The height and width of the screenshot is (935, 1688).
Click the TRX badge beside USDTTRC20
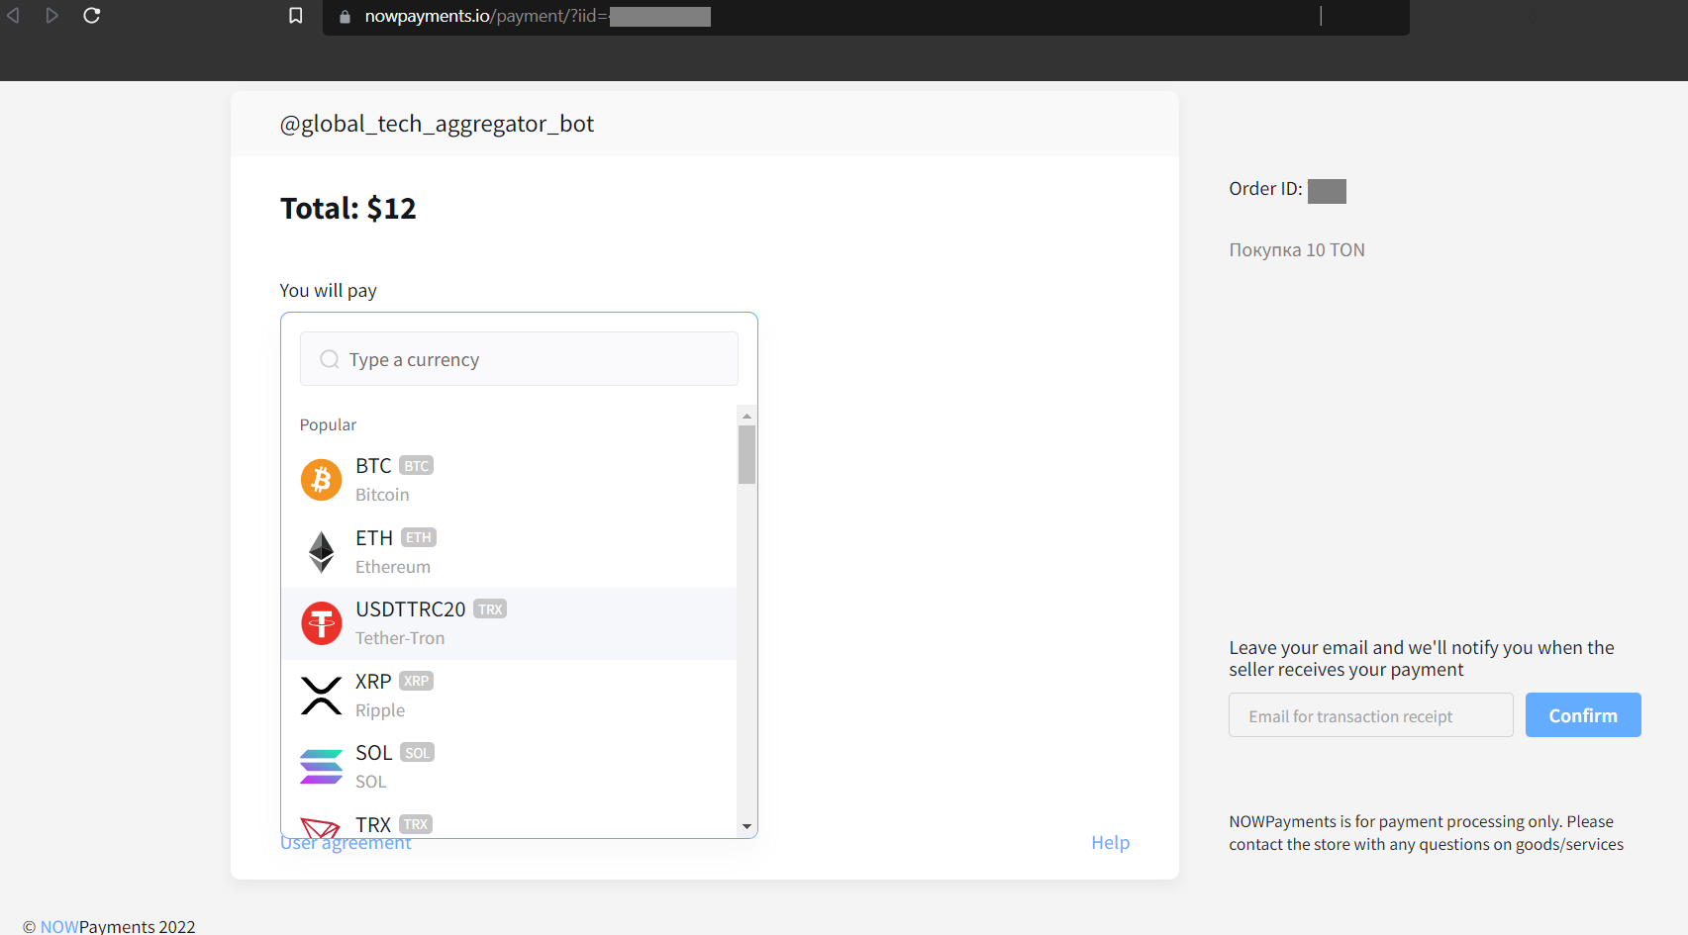[x=490, y=609]
